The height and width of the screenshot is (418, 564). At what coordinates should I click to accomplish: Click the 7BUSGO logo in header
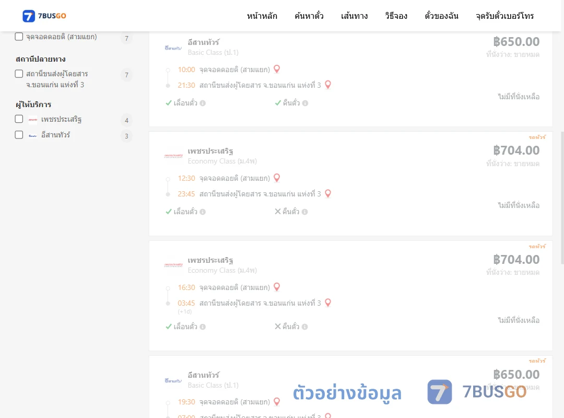44,16
